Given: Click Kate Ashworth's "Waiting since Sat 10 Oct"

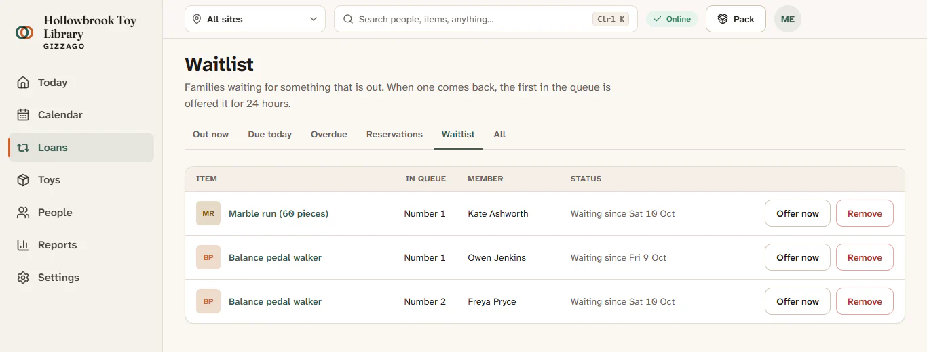Looking at the screenshot, I should coord(622,213).
